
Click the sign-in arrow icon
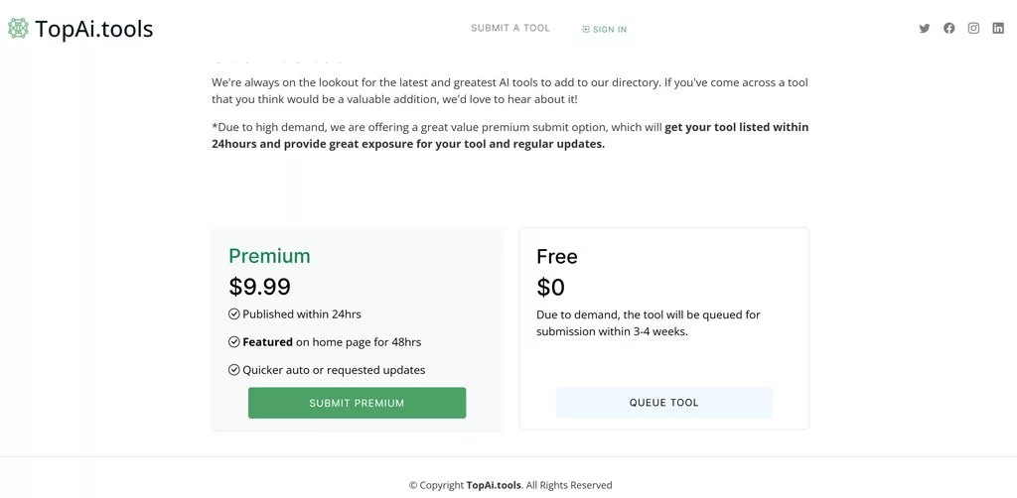coord(586,30)
